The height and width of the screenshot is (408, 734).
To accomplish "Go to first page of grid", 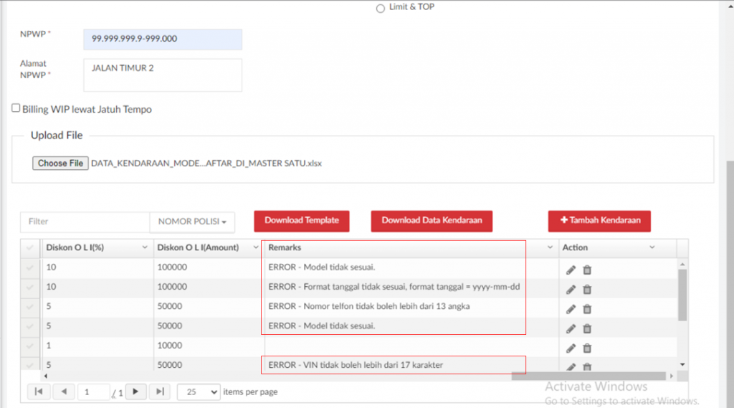I will [39, 392].
